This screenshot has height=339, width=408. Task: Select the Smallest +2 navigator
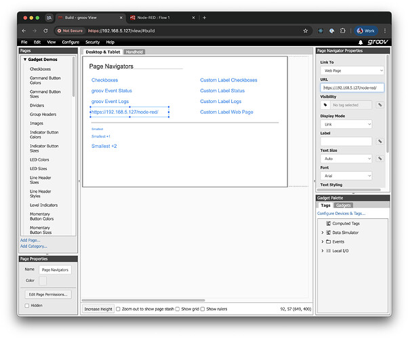pos(104,146)
